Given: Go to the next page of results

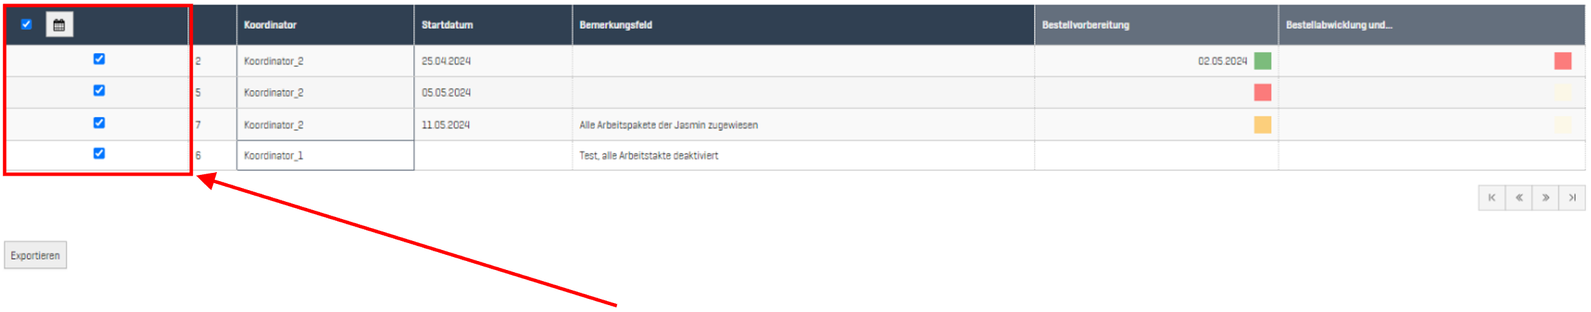Looking at the screenshot, I should 1546,198.
